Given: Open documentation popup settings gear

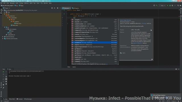Looking at the screenshot, I should click(152, 59).
